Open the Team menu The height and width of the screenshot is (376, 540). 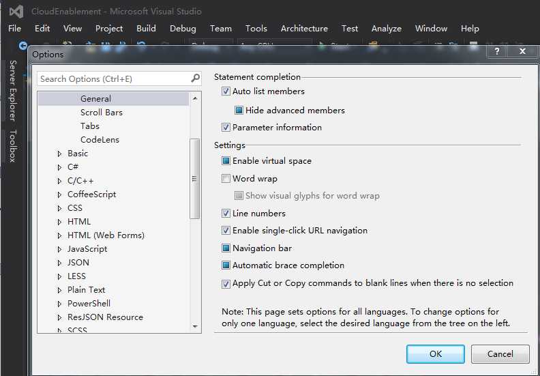pyautogui.click(x=221, y=28)
